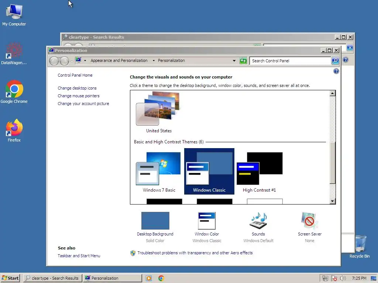Open the DataWagon desktop shortcut
Screen dimensions: 378x283
coord(14,53)
